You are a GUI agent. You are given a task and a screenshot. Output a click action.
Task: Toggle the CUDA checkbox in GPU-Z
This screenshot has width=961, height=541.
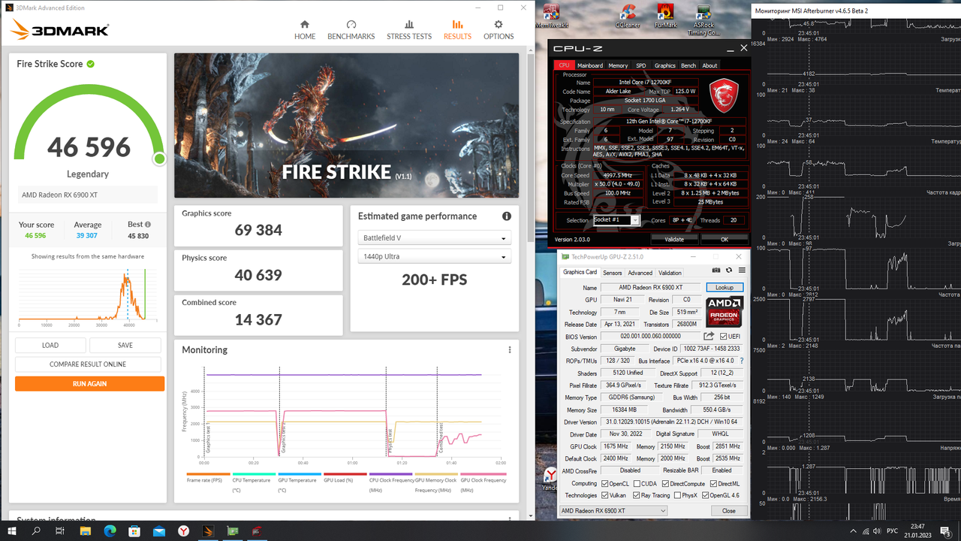(x=637, y=483)
